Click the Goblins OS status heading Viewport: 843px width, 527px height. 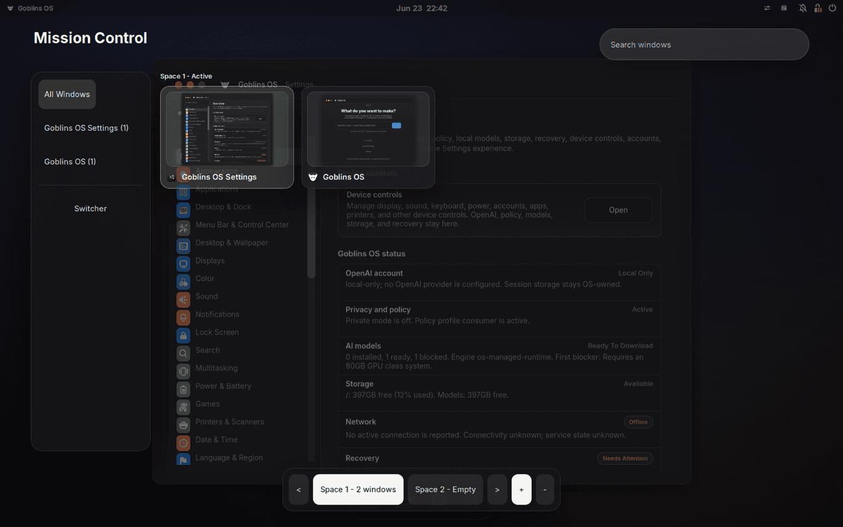pyautogui.click(x=372, y=254)
